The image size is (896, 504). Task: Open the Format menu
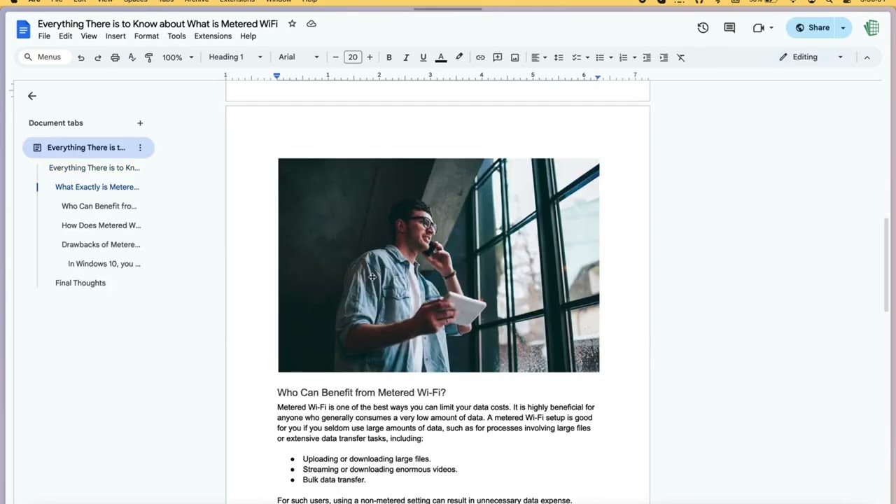tap(146, 36)
